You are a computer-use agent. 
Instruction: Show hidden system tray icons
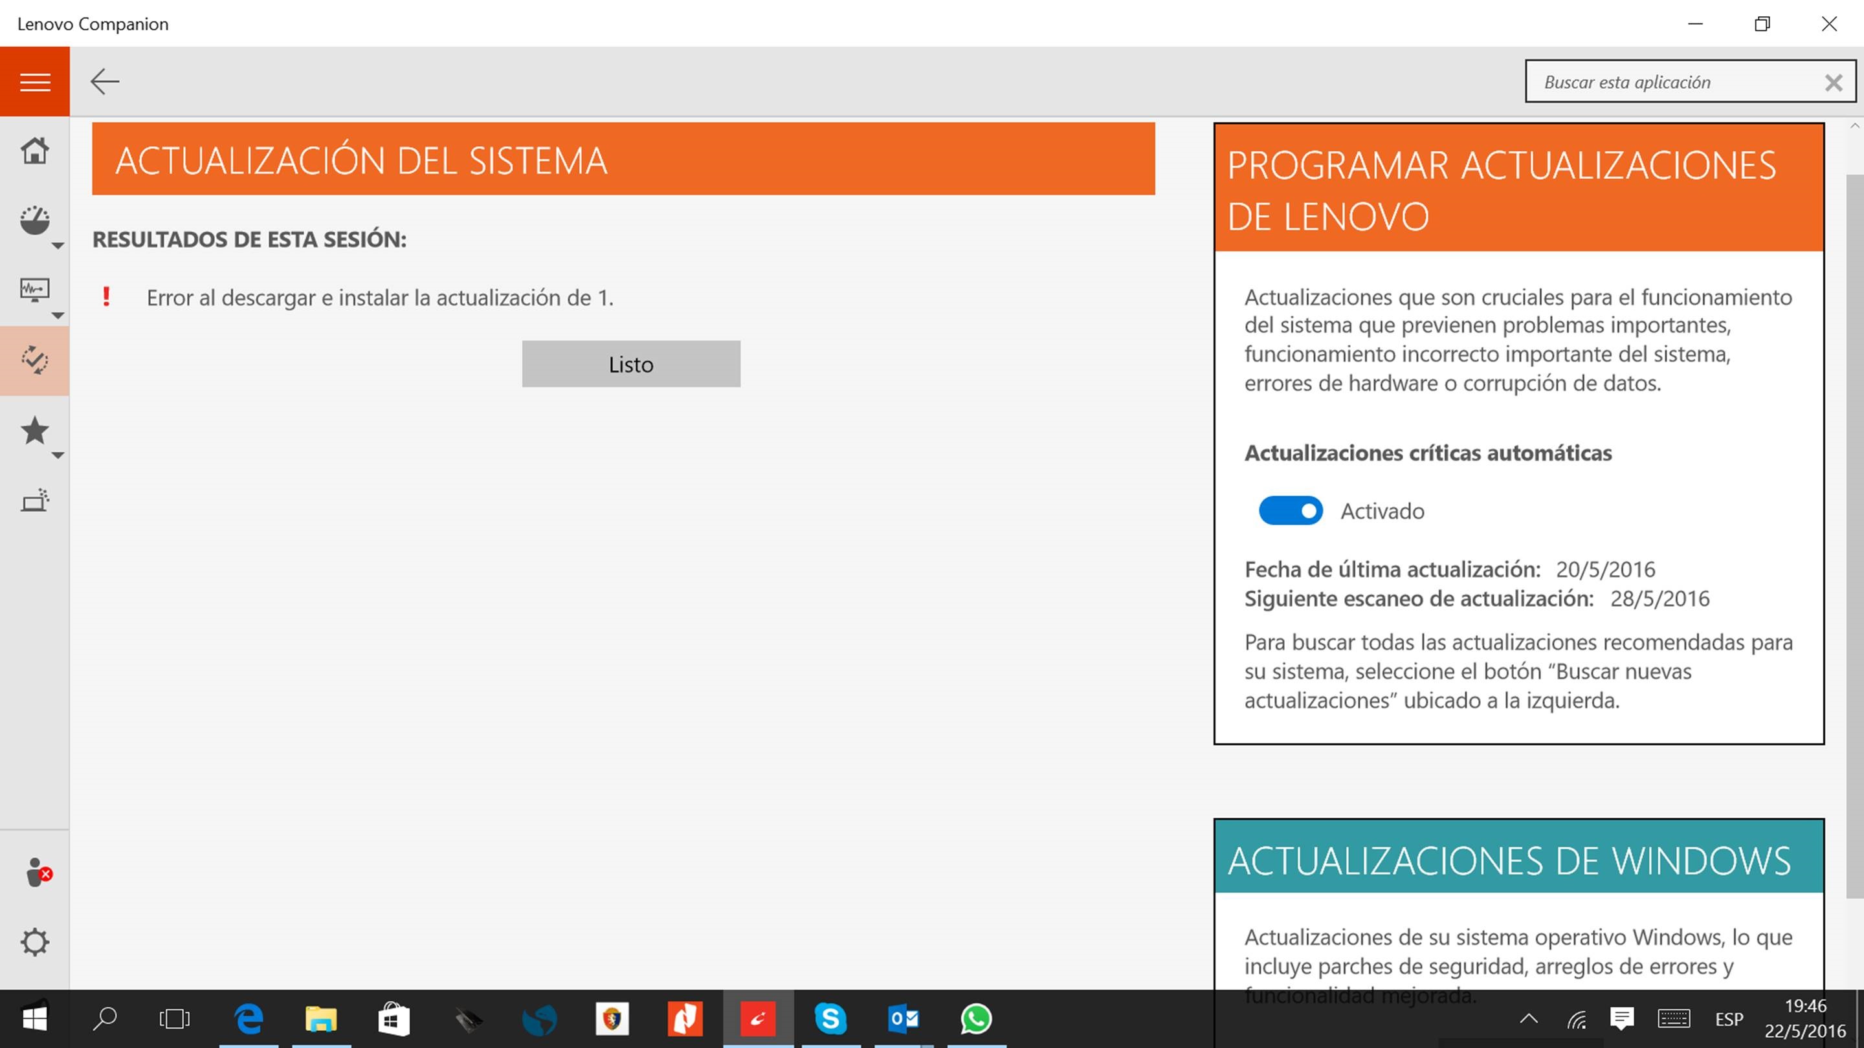click(x=1529, y=1019)
